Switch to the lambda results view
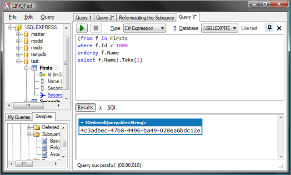Image resolution: width=291 pixels, height=175 pixels. coord(100,108)
